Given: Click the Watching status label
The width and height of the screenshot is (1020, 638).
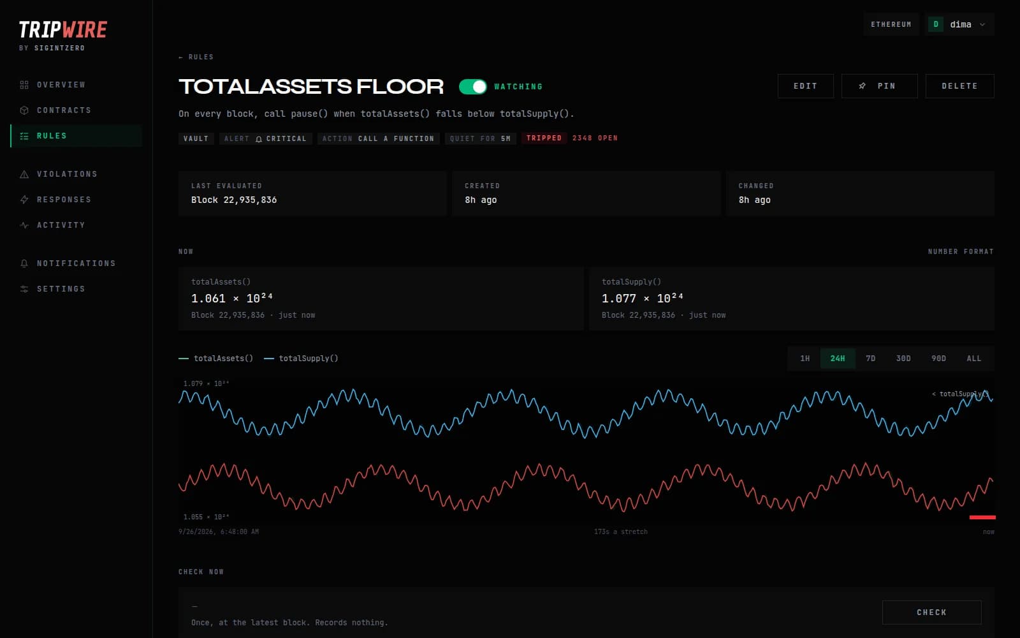Looking at the screenshot, I should 518,87.
